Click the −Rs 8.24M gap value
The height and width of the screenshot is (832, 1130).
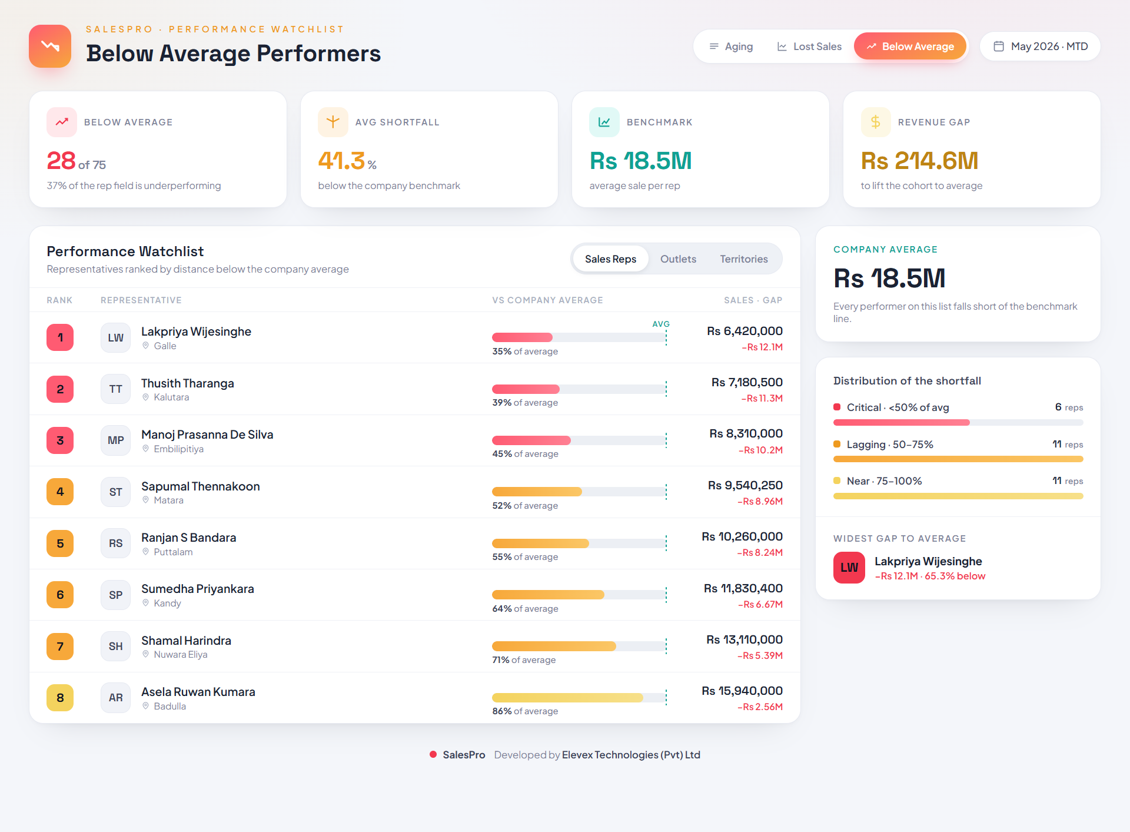tap(760, 553)
